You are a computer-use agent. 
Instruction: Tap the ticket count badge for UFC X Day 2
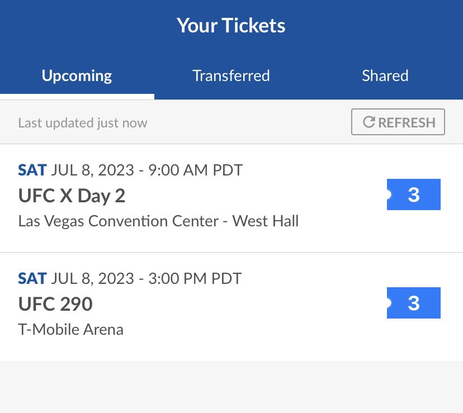click(413, 194)
